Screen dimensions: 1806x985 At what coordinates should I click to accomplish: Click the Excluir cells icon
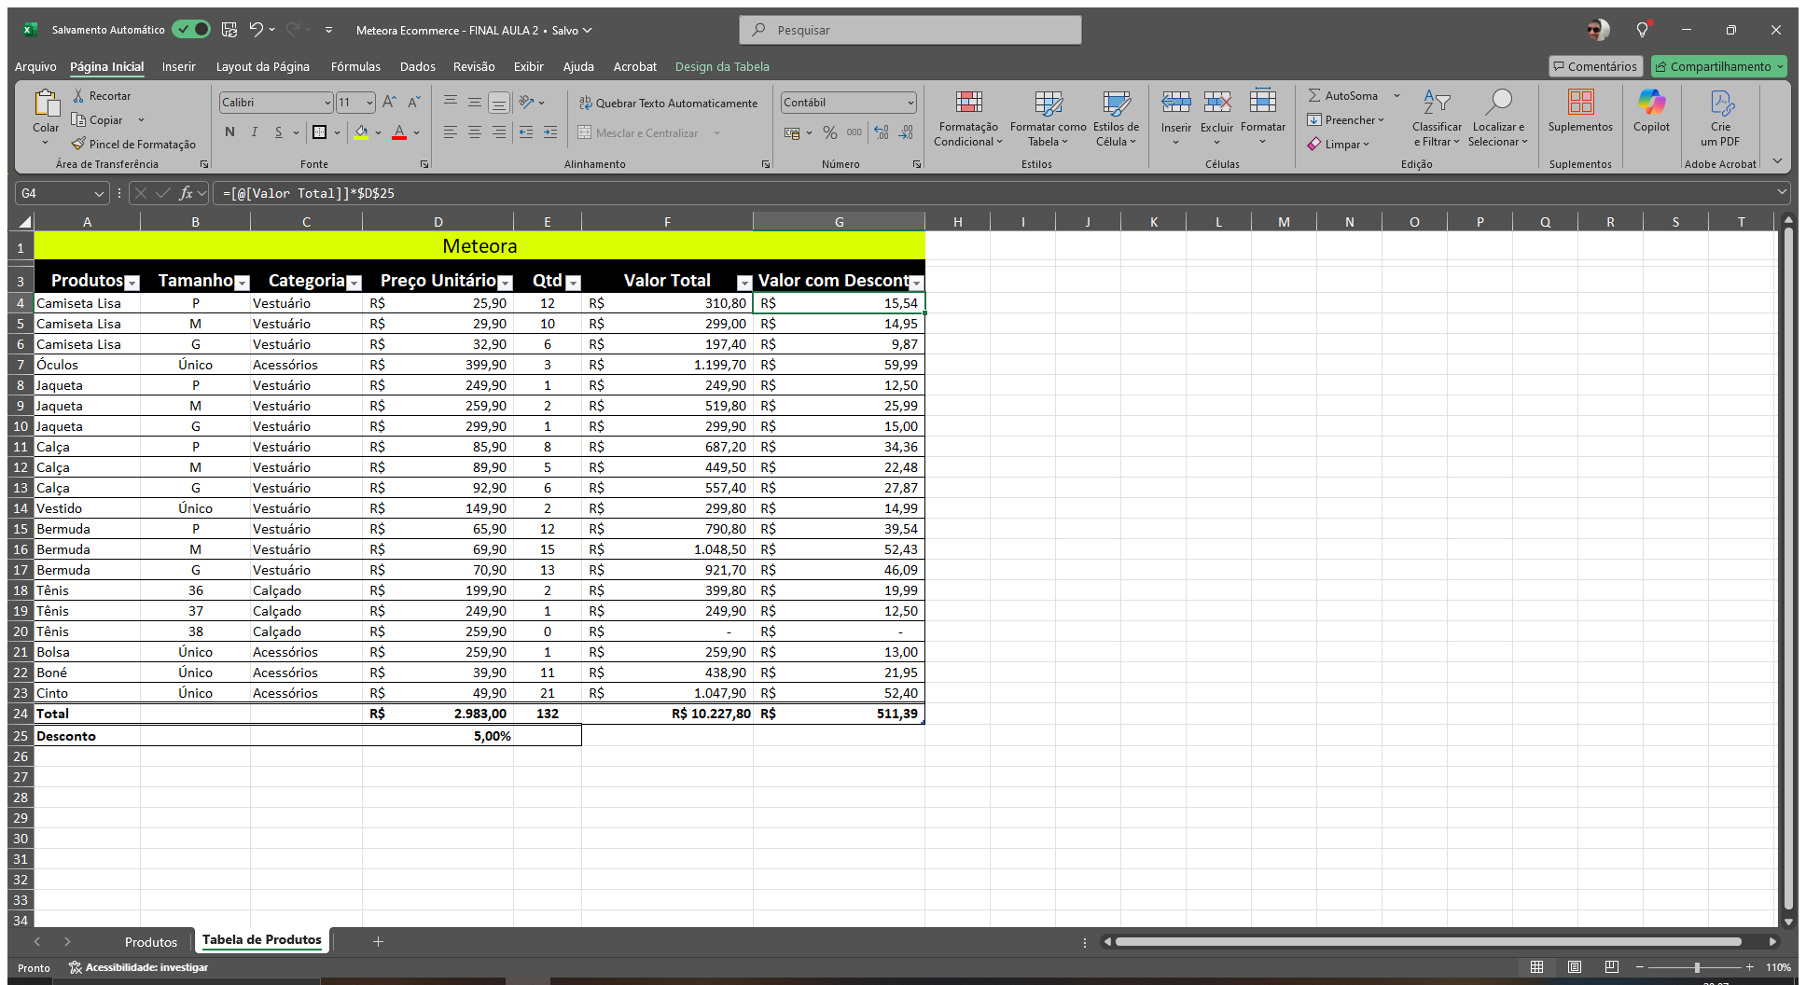1216,102
